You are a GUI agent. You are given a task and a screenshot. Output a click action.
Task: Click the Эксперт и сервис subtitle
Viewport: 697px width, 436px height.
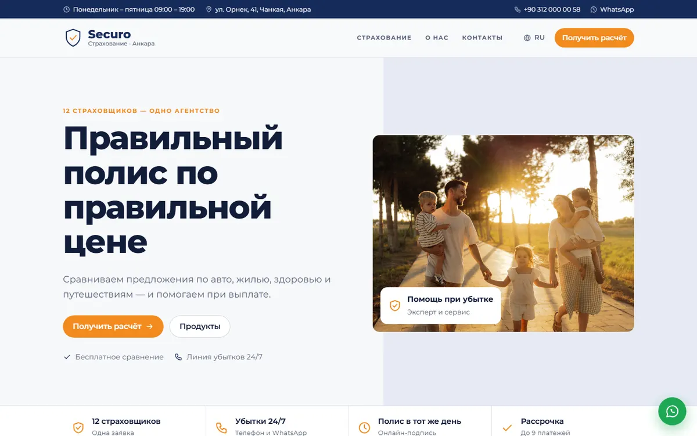[x=439, y=312]
